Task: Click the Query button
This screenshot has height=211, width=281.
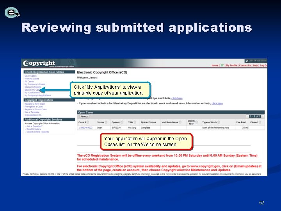Action: coord(84,116)
